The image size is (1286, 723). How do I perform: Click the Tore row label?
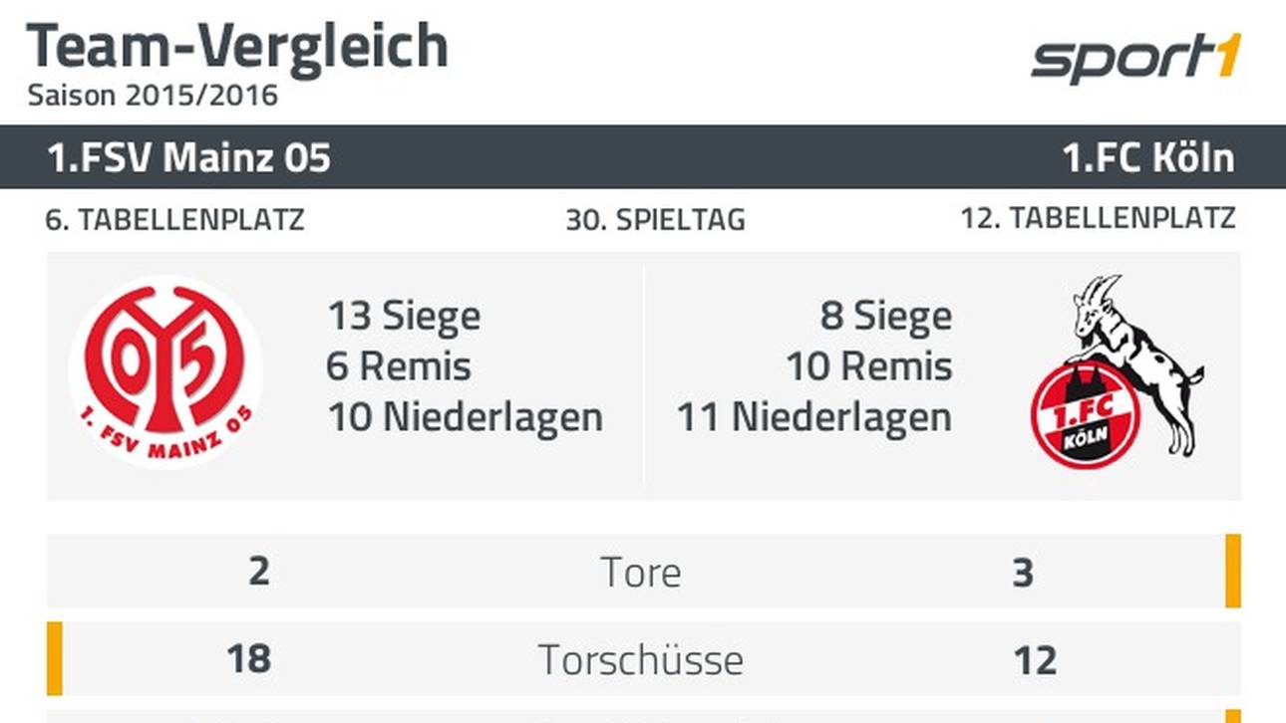coord(641,573)
